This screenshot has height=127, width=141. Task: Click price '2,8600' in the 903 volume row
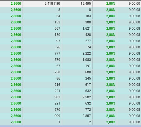(16, 97)
